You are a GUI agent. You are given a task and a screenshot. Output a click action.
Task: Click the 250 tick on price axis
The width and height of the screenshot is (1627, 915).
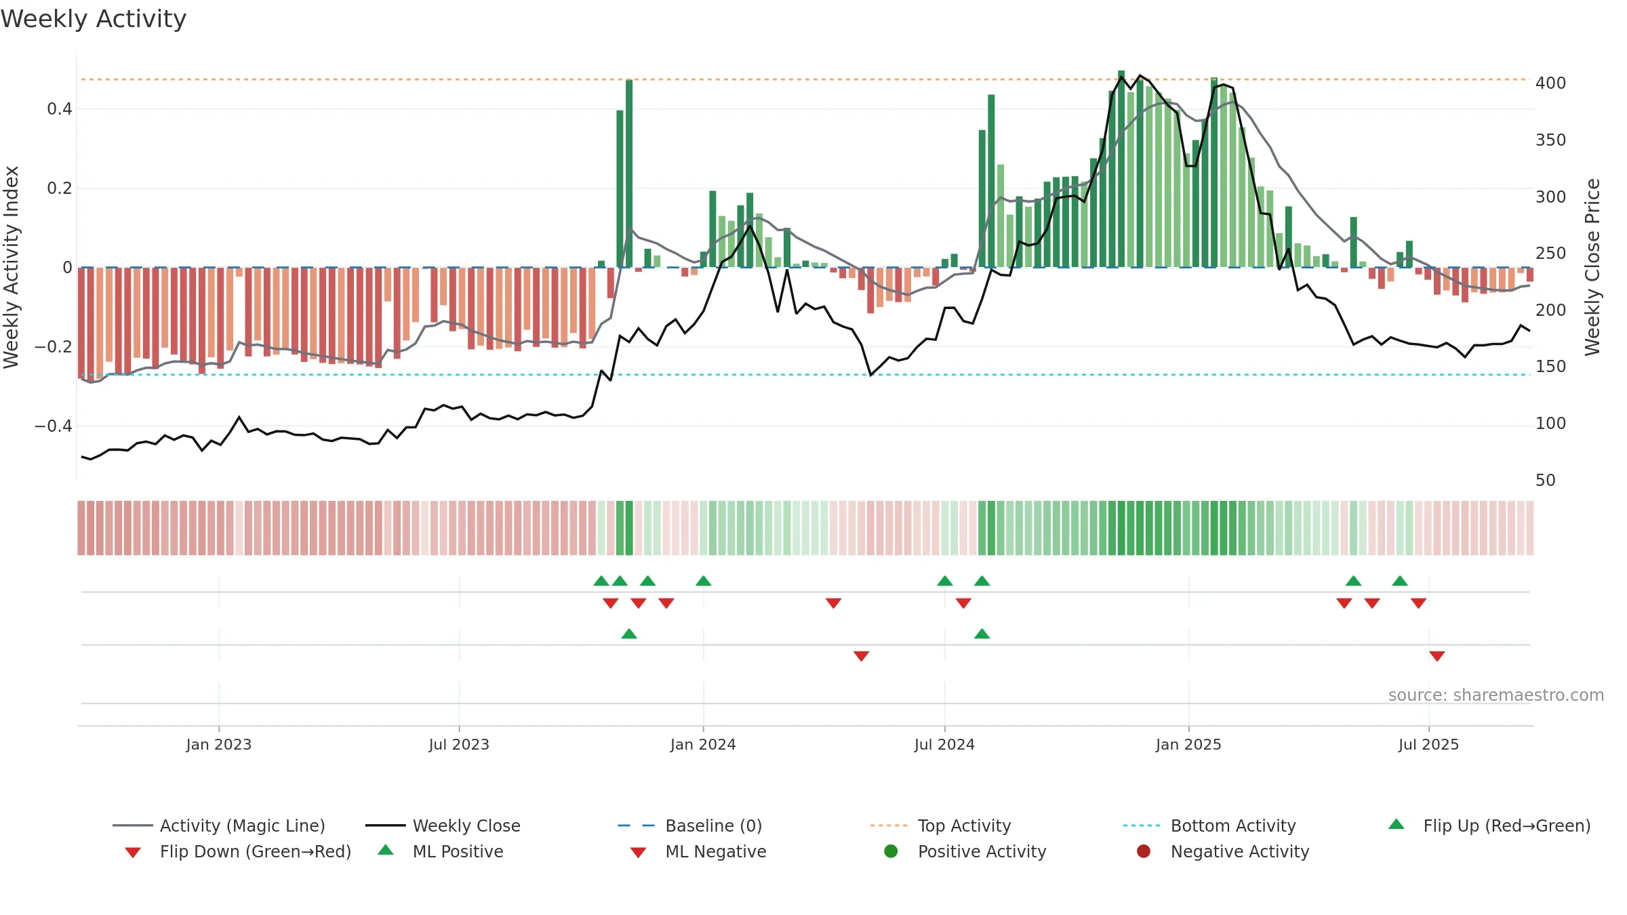pyautogui.click(x=1551, y=253)
